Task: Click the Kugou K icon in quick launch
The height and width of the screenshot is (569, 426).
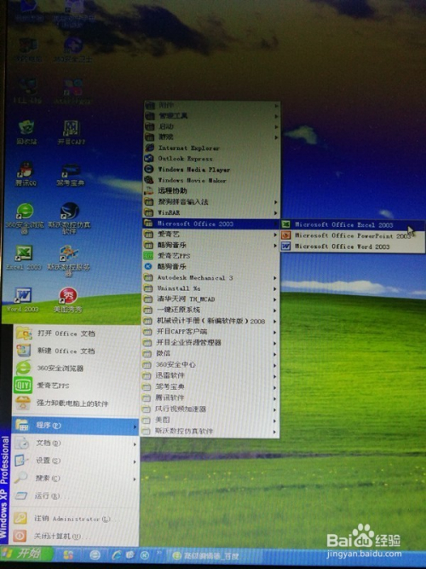Action: (145, 555)
